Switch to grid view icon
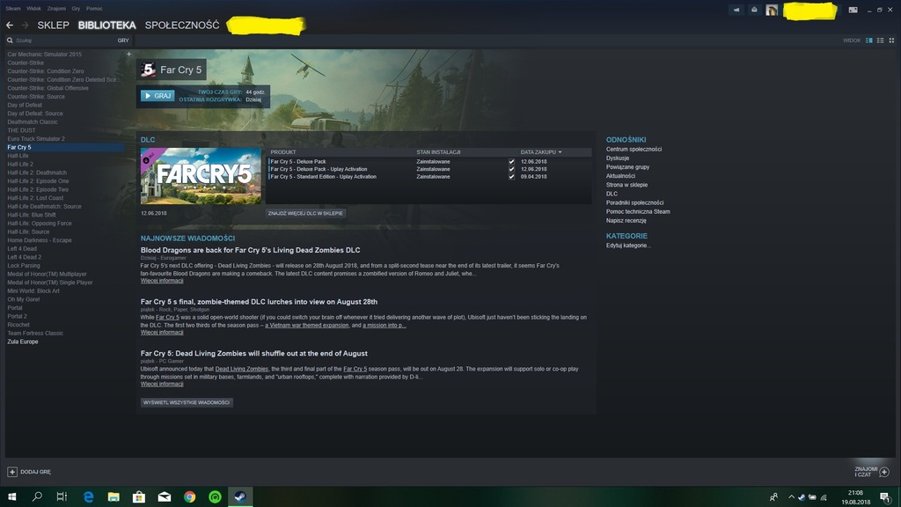Screen dimensions: 901x507 click(891, 40)
